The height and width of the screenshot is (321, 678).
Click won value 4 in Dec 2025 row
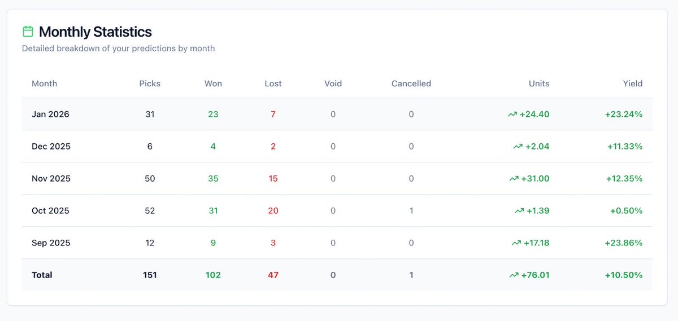(213, 146)
